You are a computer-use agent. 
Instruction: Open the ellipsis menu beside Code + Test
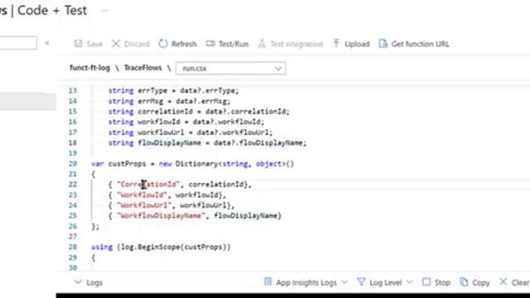(104, 11)
